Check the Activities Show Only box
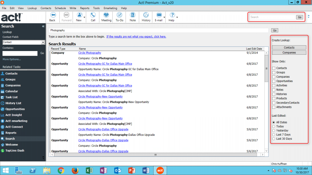The width and height of the screenshot is (312, 175). (274, 85)
